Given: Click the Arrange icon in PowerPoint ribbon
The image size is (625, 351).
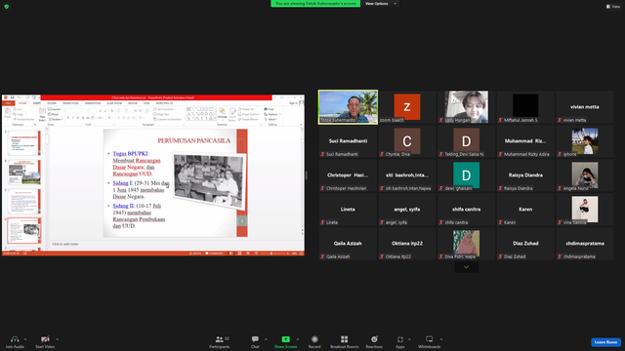Looking at the screenshot, I should [223, 113].
